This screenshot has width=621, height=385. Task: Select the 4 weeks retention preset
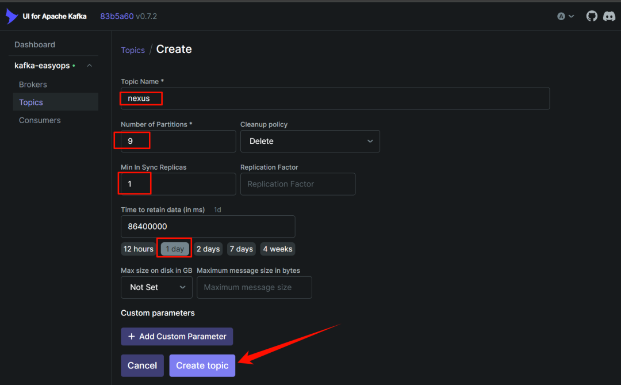[278, 249]
